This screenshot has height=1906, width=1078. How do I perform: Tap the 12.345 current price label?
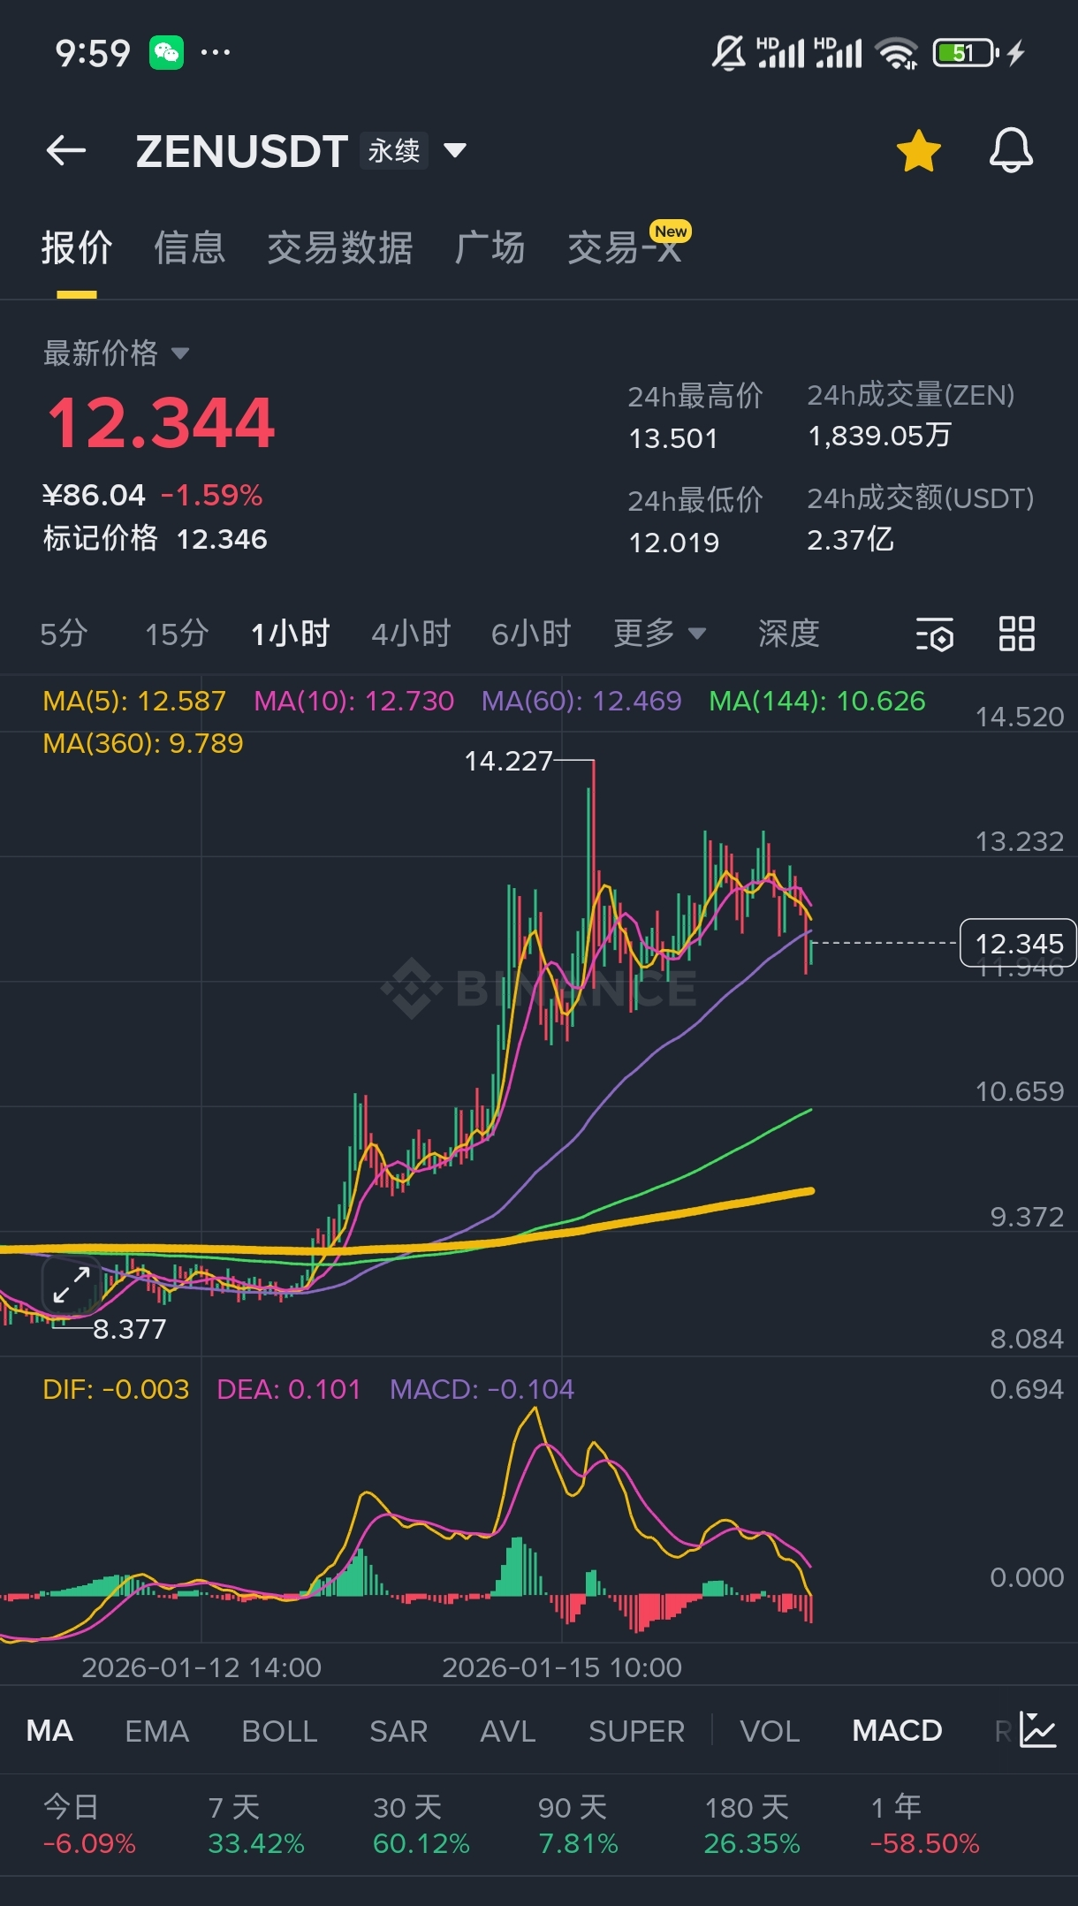click(x=1018, y=944)
